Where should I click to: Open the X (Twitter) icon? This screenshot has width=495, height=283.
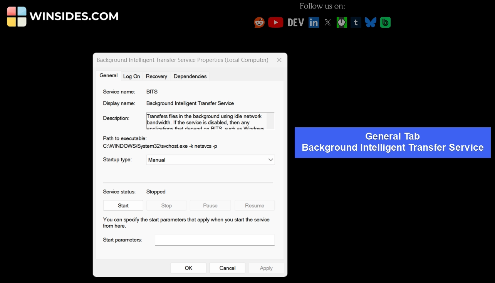[327, 23]
